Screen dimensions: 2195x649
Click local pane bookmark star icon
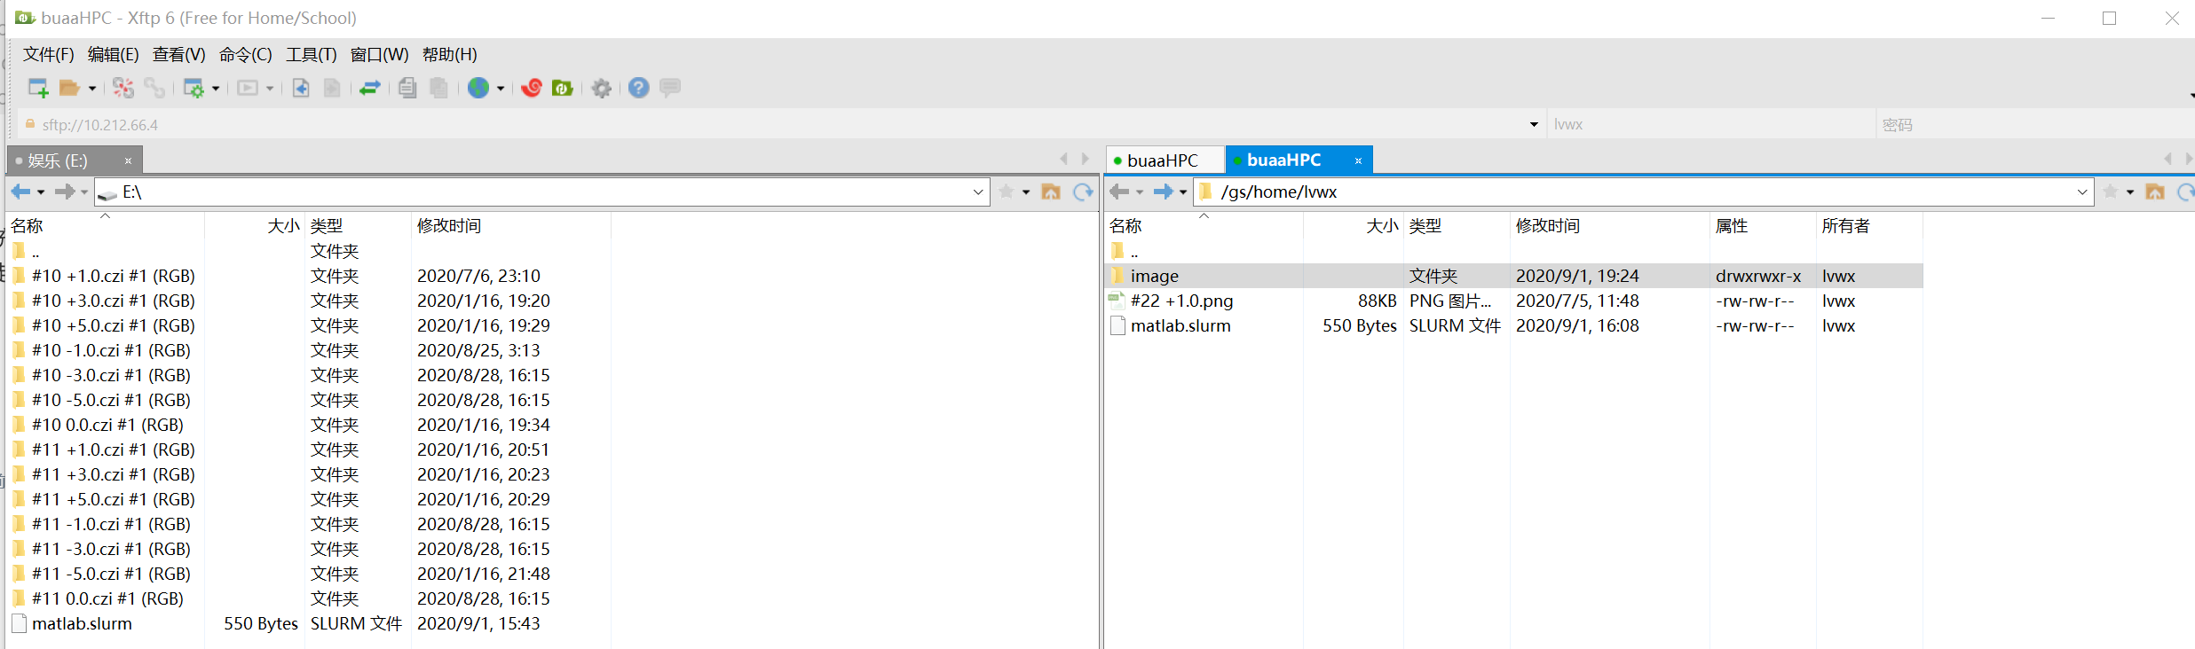1007,192
